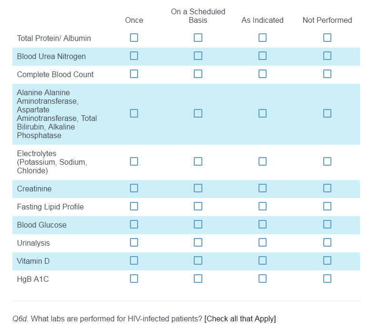The height and width of the screenshot is (329, 378).
Task: Select As Indicated for Fasting Lipid Profile
Action: (x=262, y=206)
